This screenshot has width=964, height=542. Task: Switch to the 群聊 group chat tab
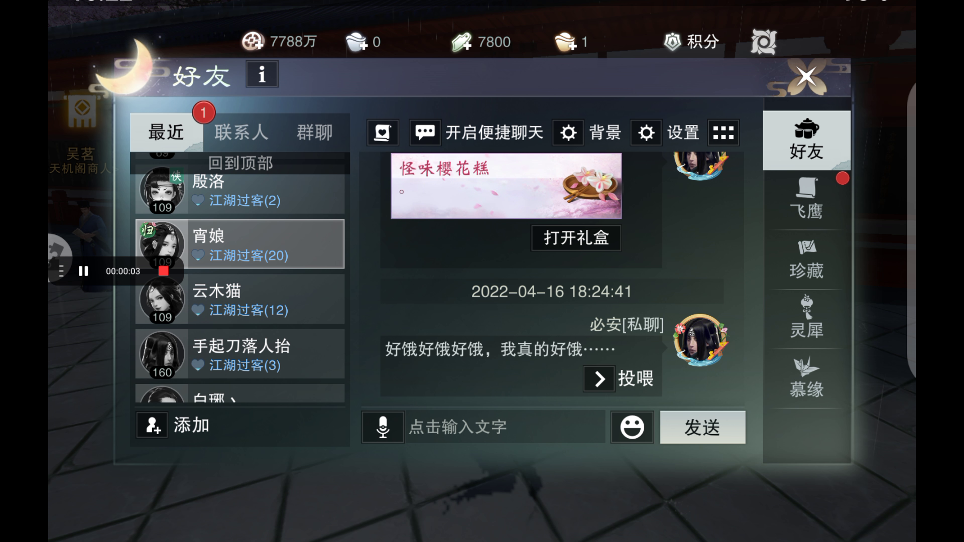(314, 132)
